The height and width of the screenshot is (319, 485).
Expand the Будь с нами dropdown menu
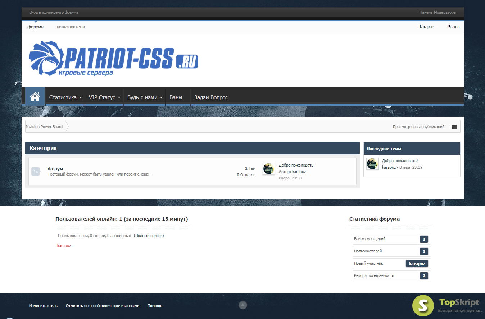click(x=145, y=97)
